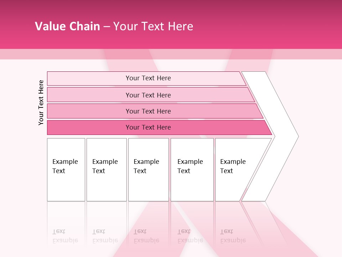Click mirrored reflection text under third box
The height and width of the screenshot is (257, 342).
pos(146,236)
